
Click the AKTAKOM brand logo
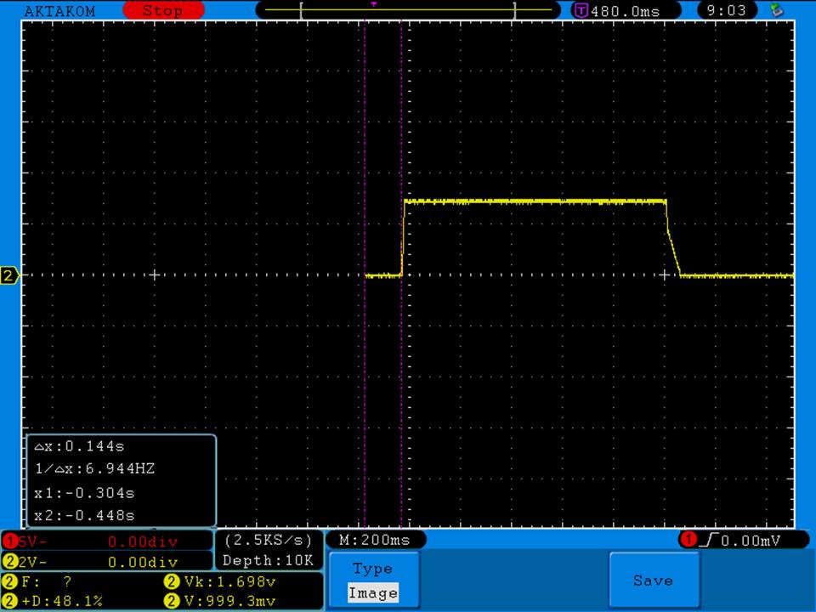(60, 11)
